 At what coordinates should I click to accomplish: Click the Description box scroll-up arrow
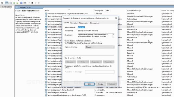[113, 35]
